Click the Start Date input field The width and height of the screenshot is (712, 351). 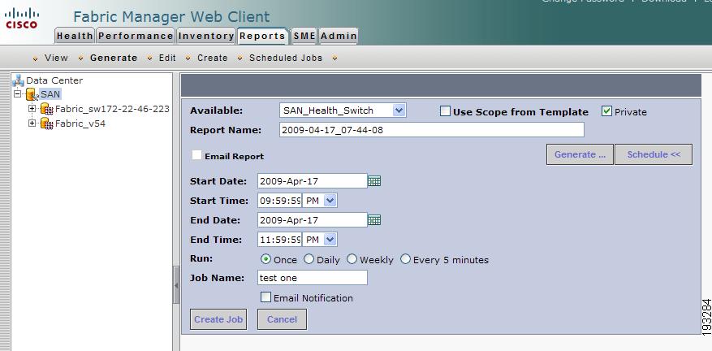coord(313,181)
